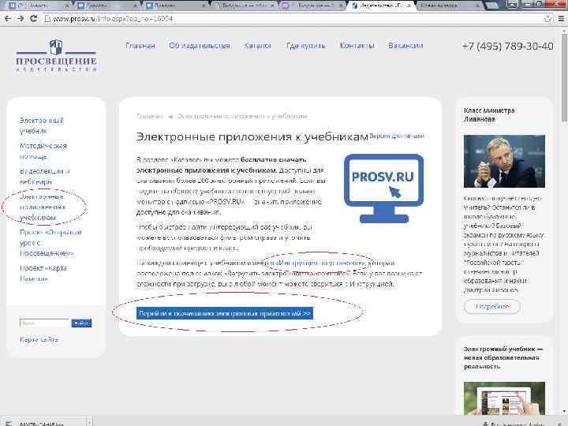Click the Класс министра Ливанова heading
Image resolution: width=568 pixels, height=426 pixels.
point(489,115)
